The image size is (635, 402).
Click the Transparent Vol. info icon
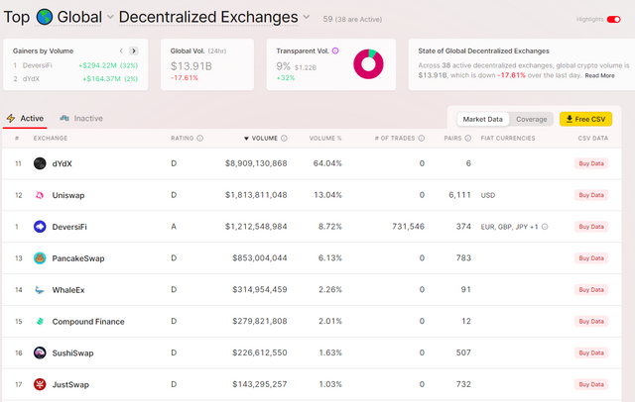(335, 50)
